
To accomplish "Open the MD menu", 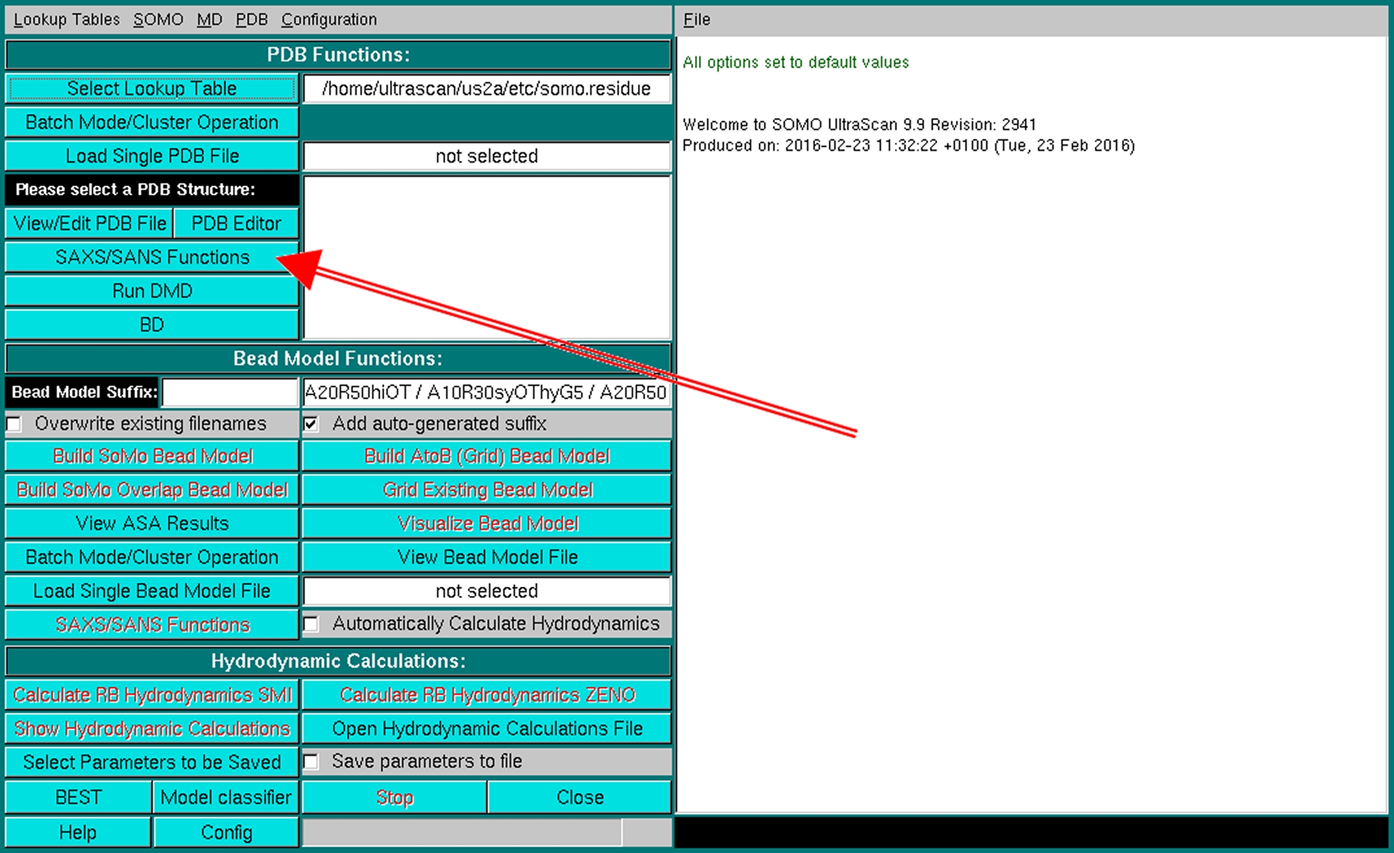I will (x=209, y=20).
